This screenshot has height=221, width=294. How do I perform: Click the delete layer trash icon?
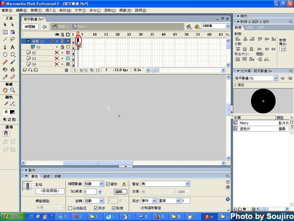[67, 70]
